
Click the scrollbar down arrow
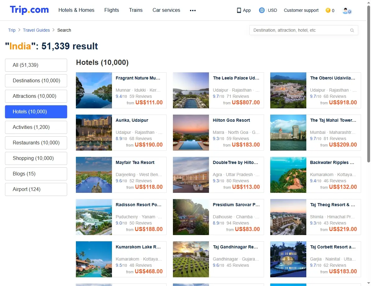pos(369,283)
